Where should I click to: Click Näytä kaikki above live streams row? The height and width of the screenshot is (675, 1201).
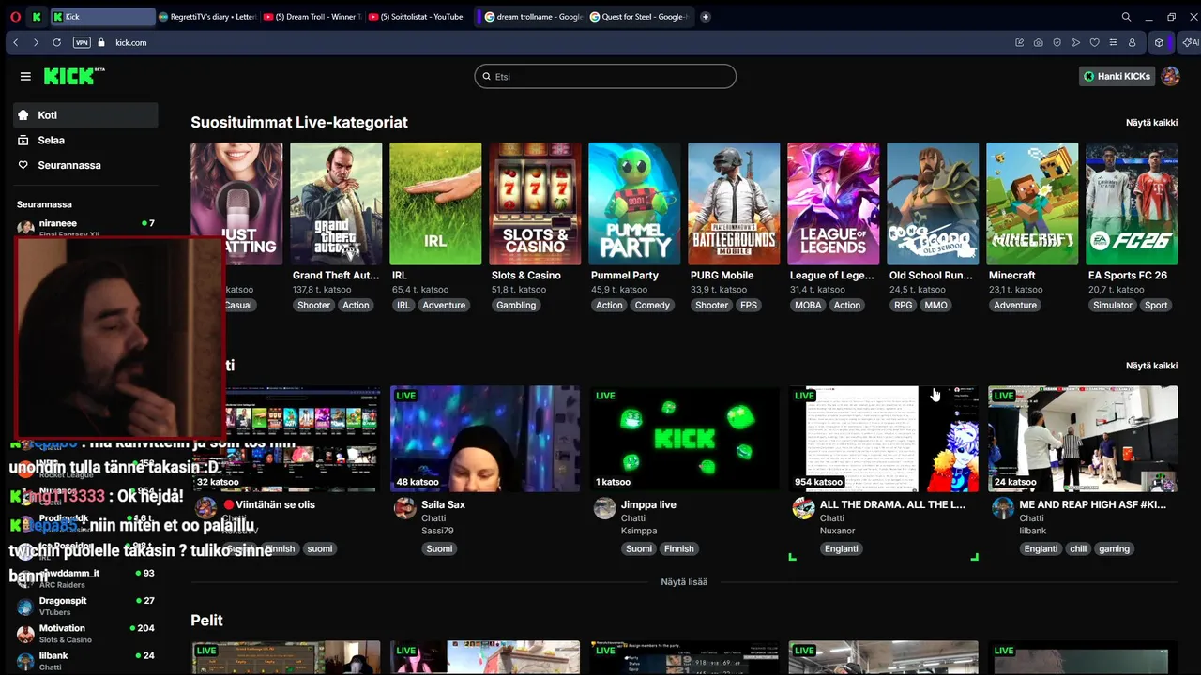(x=1151, y=366)
